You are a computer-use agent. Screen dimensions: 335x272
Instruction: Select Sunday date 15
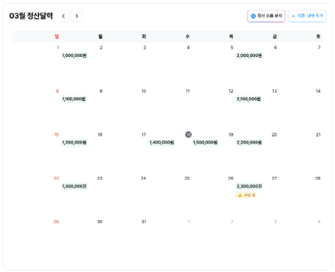pos(56,135)
